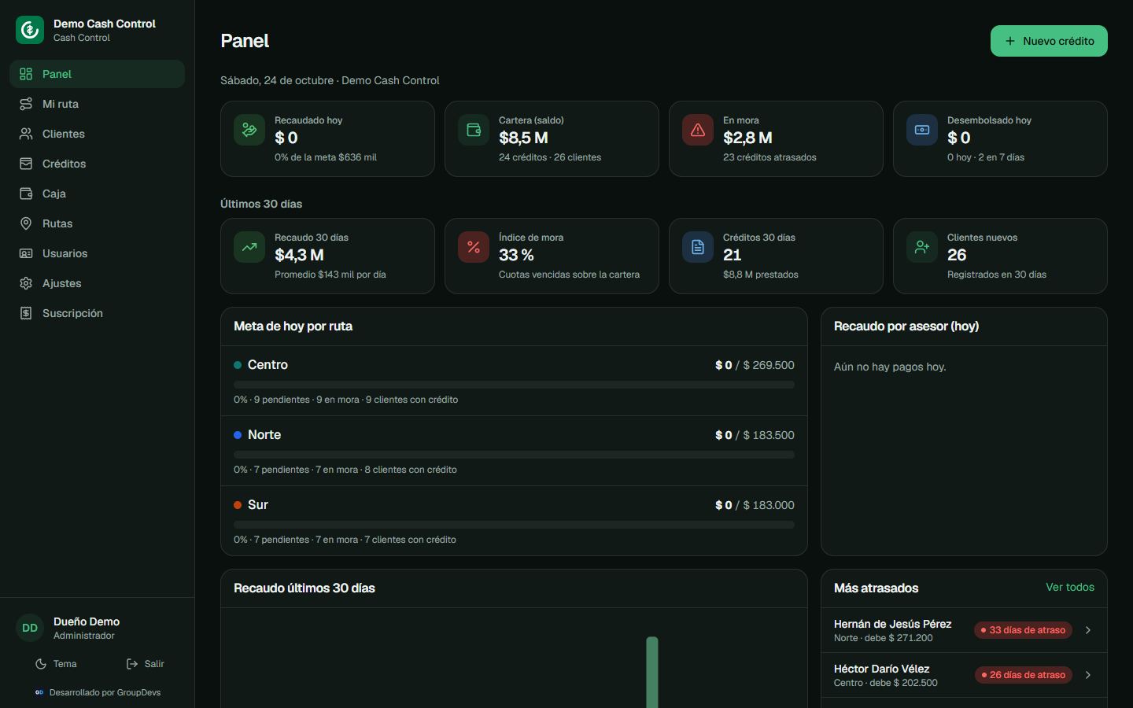Image resolution: width=1133 pixels, height=708 pixels.
Task: Create a new credit with Nuevo crédito
Action: tap(1049, 41)
